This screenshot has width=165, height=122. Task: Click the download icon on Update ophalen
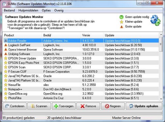132,106
